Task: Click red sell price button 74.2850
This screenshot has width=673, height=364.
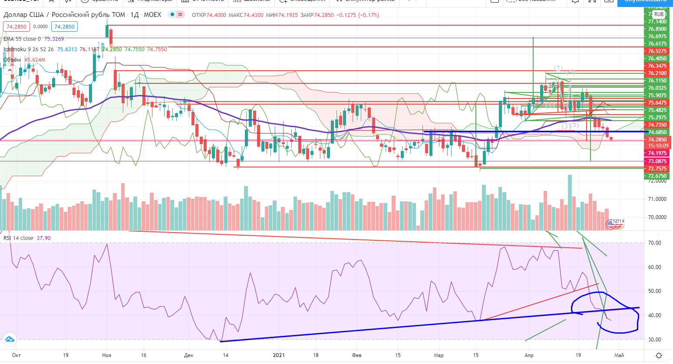Action: [16, 27]
